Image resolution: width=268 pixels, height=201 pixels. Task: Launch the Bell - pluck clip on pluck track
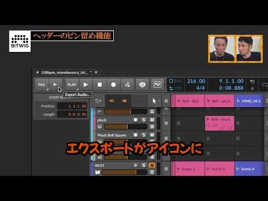click(219, 123)
